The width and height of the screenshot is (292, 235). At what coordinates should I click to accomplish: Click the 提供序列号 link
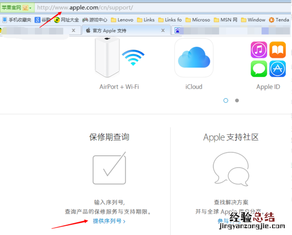pyautogui.click(x=109, y=221)
